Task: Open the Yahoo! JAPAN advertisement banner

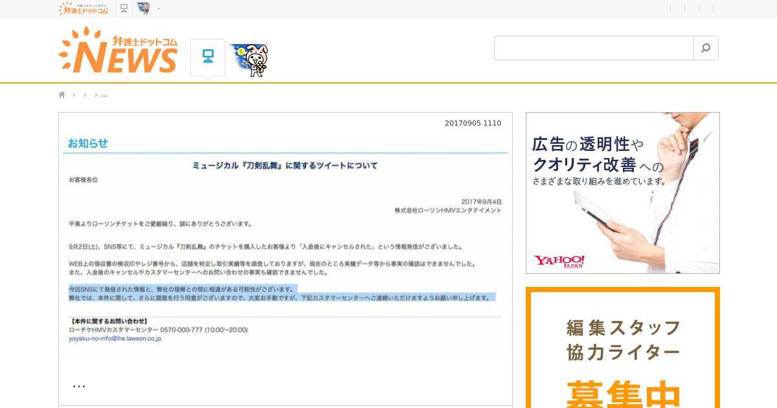Action: tap(623, 193)
